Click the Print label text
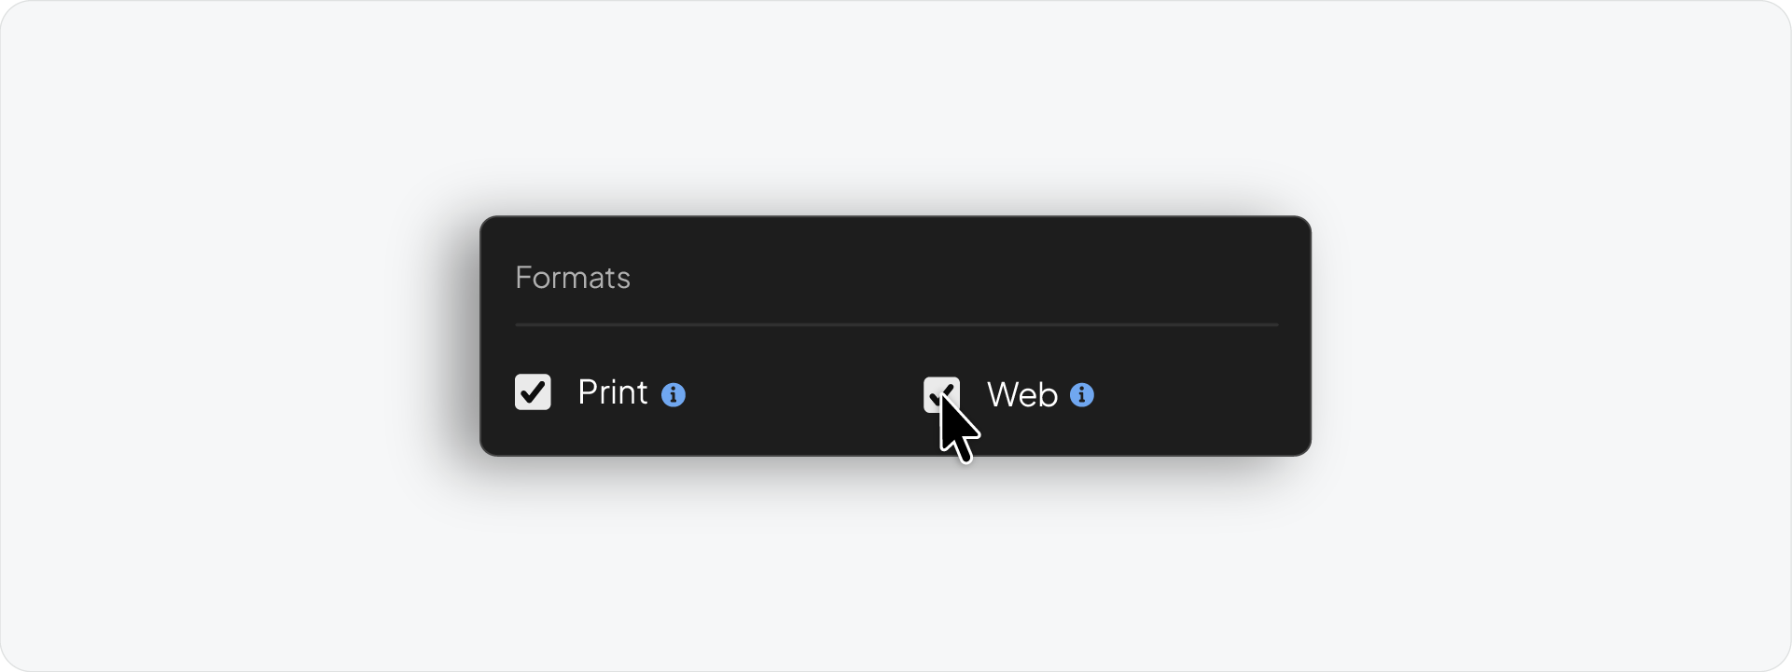 (x=613, y=392)
